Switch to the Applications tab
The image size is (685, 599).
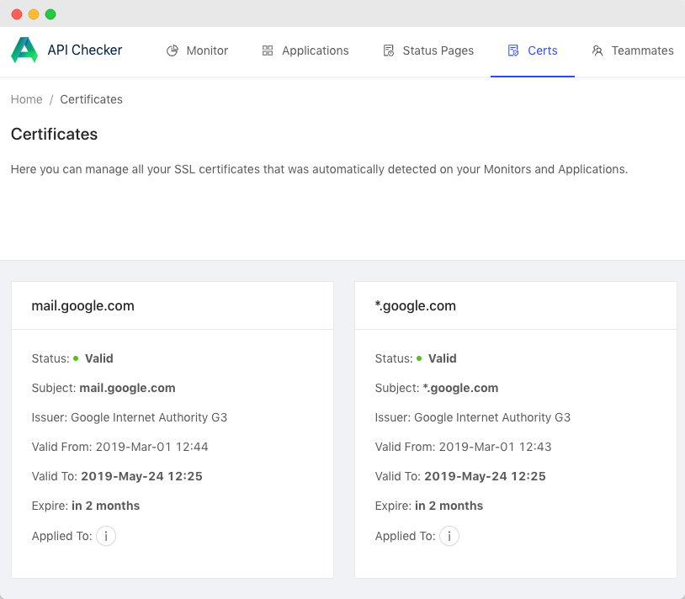[315, 50]
